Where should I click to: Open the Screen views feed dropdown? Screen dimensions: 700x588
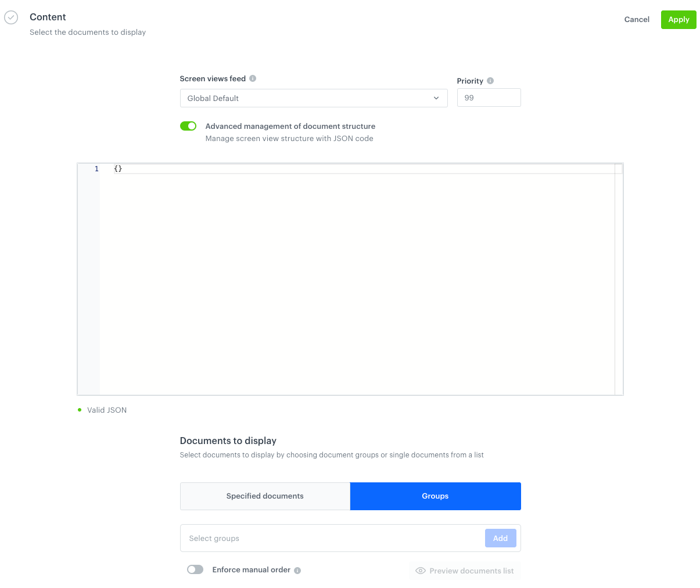tap(314, 98)
